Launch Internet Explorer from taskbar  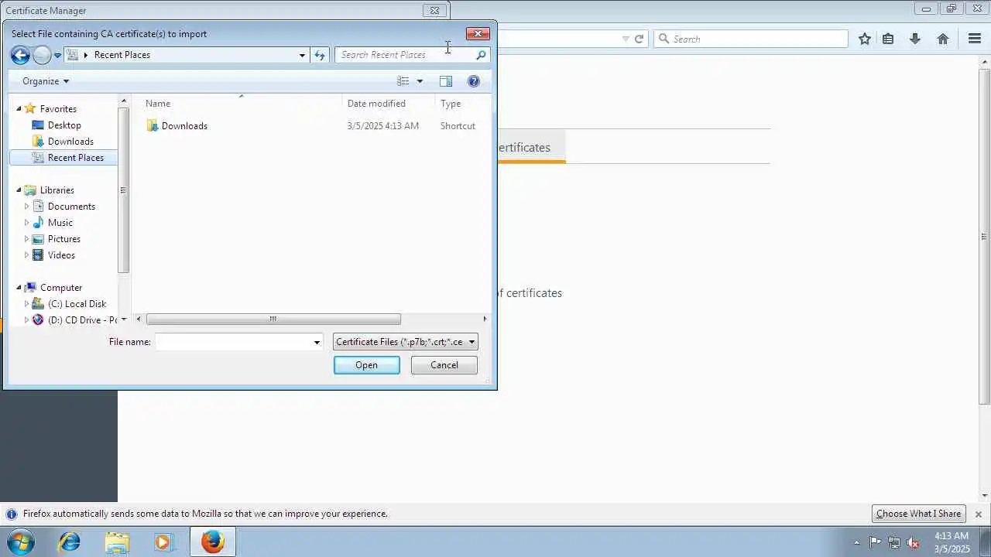70,542
